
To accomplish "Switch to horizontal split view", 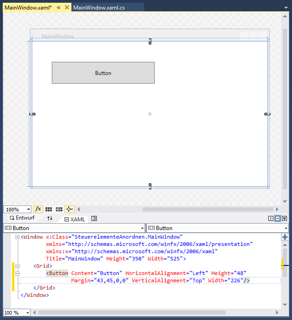I will (x=278, y=219).
